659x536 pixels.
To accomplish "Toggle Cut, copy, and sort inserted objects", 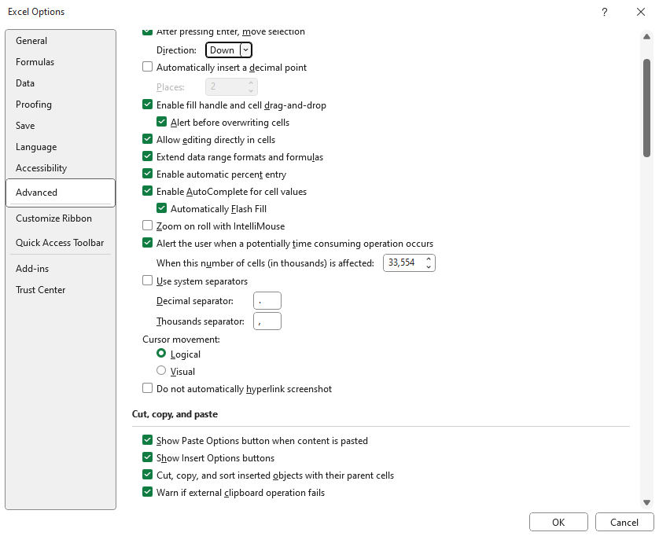I will pyautogui.click(x=147, y=475).
